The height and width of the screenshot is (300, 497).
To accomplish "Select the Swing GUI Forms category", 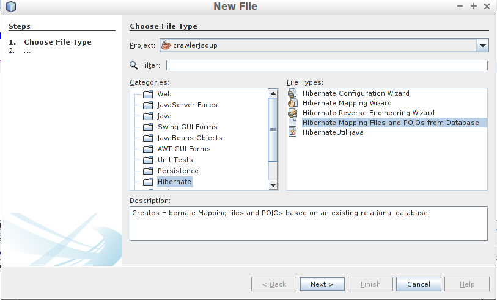I will click(187, 127).
